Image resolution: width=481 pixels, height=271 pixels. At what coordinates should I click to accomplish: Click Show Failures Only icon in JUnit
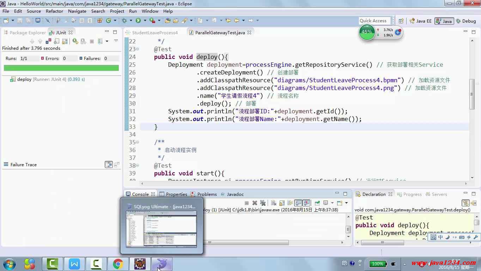pyautogui.click(x=49, y=41)
